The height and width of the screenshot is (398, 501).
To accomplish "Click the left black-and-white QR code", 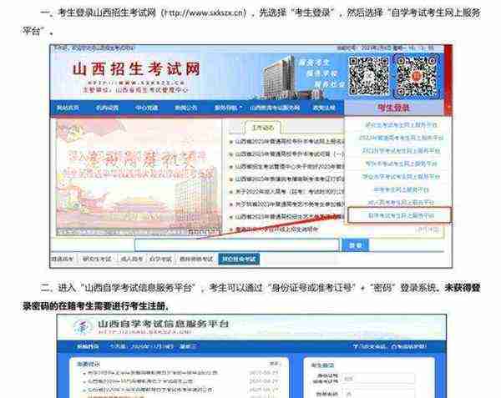I will click(368, 76).
